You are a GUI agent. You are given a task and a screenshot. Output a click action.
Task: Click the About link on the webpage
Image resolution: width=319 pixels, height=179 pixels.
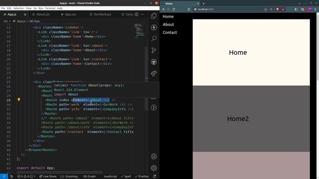[168, 24]
